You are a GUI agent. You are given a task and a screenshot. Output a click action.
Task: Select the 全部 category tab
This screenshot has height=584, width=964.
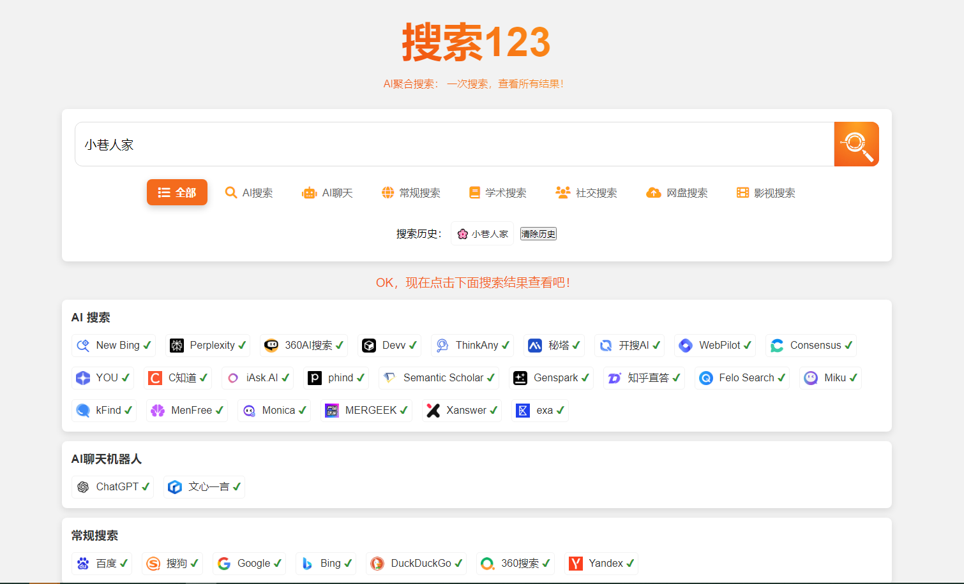177,193
